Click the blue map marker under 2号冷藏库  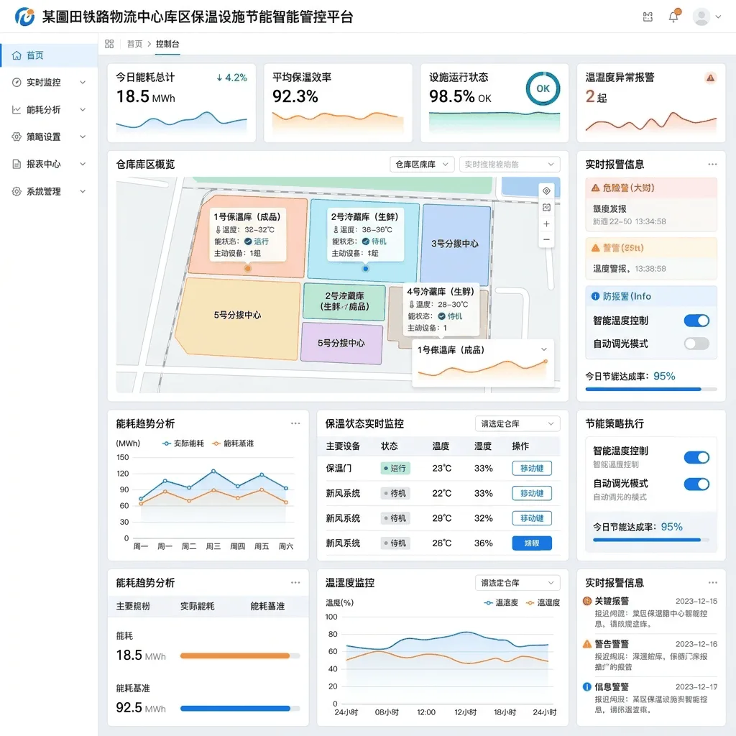click(365, 269)
